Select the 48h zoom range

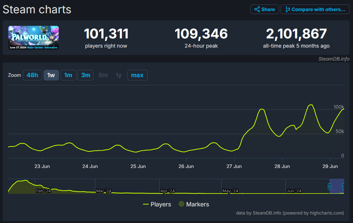click(32, 75)
